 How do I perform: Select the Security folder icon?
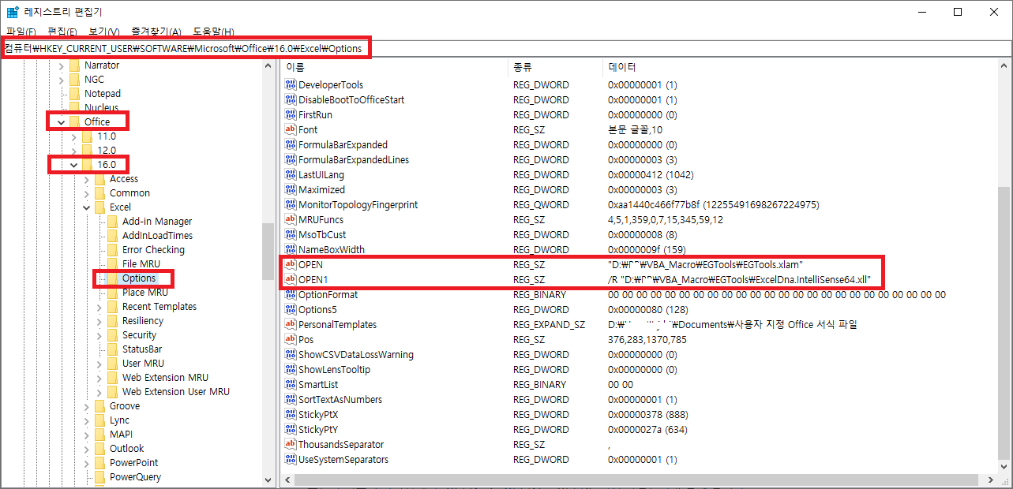[x=112, y=335]
